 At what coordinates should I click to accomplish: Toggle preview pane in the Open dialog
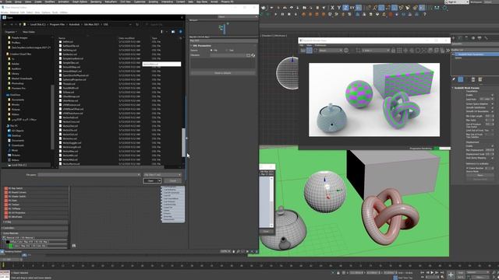[x=173, y=32]
